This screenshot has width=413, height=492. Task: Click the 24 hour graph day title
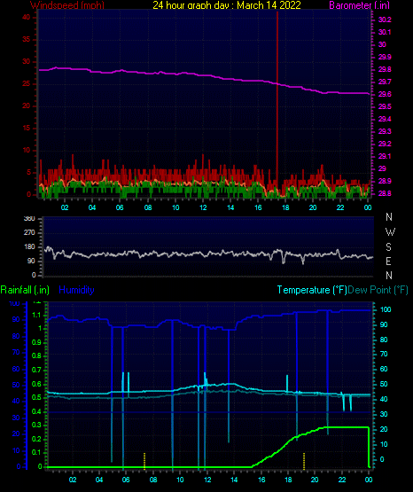[227, 5]
